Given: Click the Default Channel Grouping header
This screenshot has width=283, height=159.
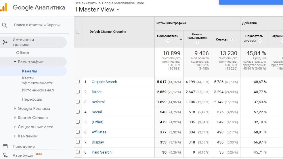Looking at the screenshot, I should click(x=108, y=32).
